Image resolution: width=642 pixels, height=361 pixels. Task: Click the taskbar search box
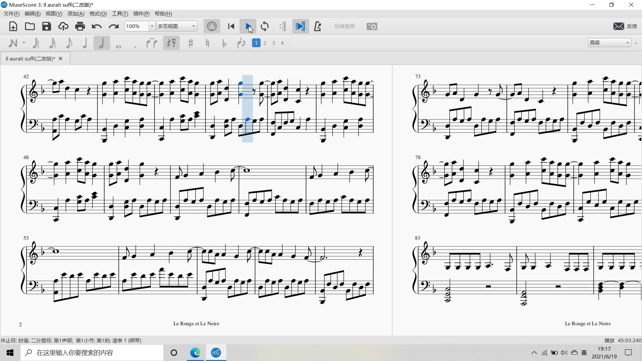[92, 353]
